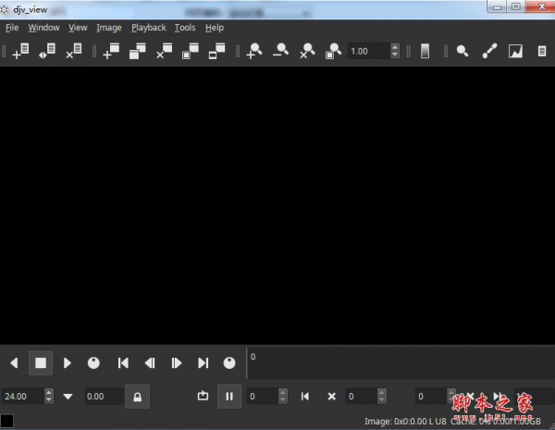Go to the in point
This screenshot has width=555, height=430.
point(305,397)
